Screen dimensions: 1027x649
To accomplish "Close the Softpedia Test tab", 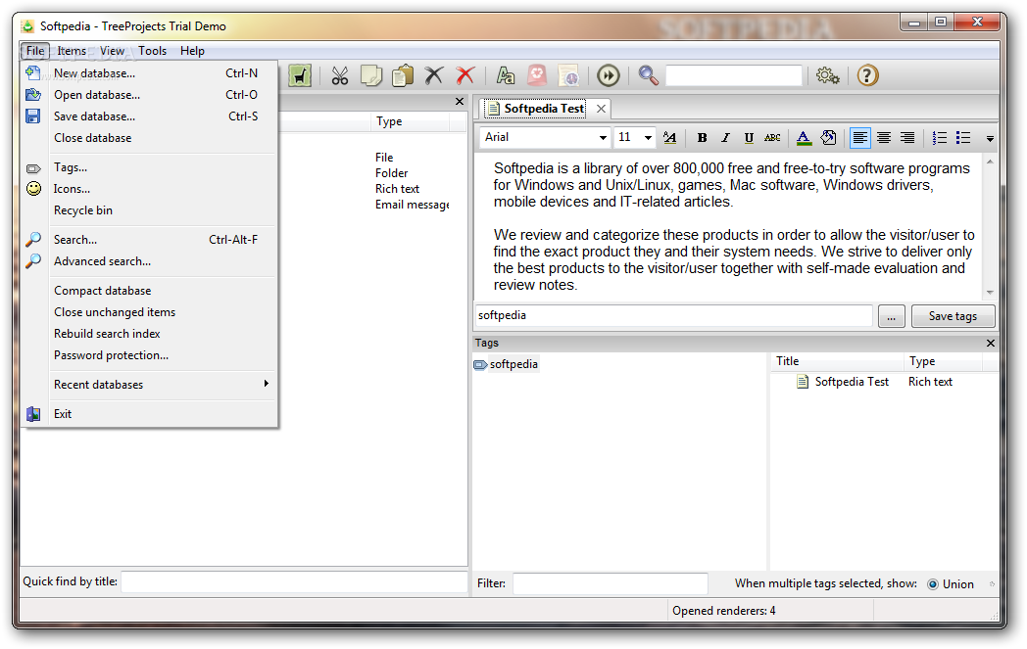I will click(601, 109).
